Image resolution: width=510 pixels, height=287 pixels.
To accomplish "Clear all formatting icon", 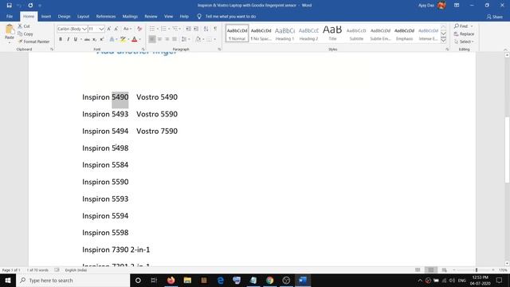I will [139, 29].
